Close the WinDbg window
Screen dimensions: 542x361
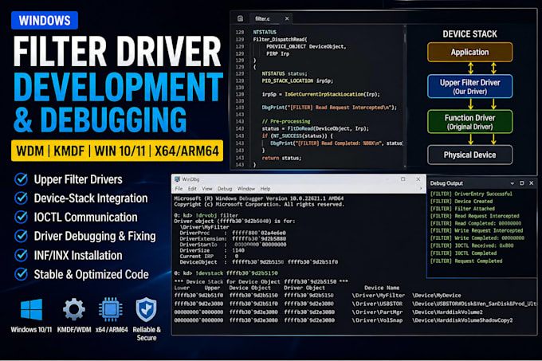[418, 179]
